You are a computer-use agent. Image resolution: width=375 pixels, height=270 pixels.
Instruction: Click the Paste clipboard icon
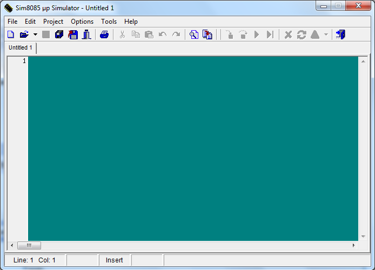pyautogui.click(x=149, y=34)
